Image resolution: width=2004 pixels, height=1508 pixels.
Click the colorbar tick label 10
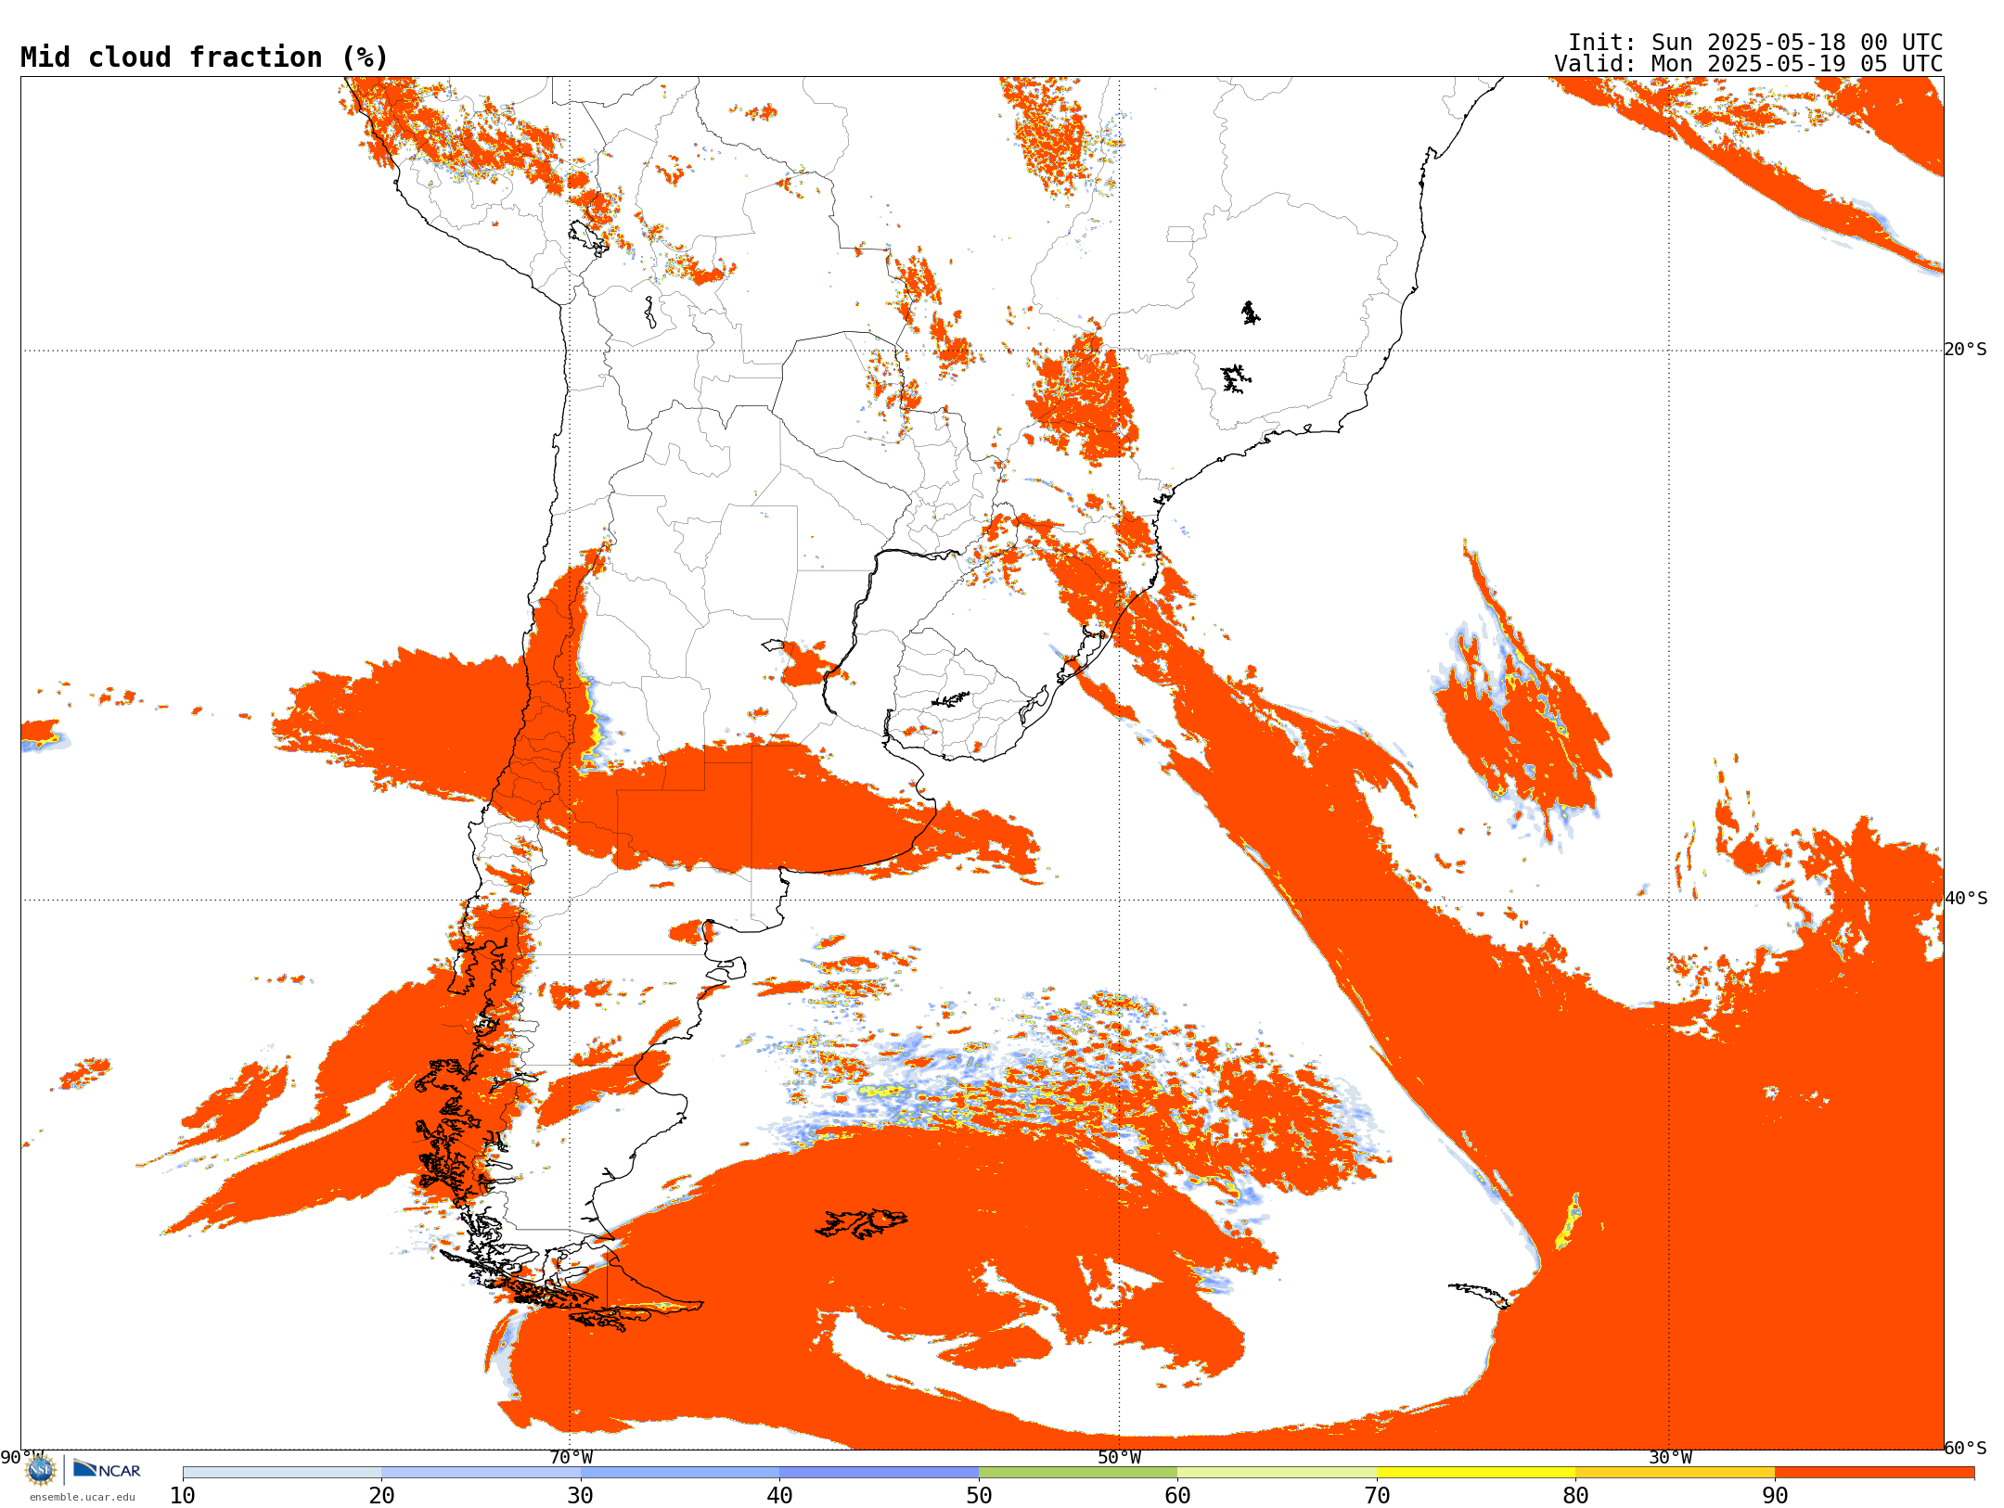(183, 1496)
